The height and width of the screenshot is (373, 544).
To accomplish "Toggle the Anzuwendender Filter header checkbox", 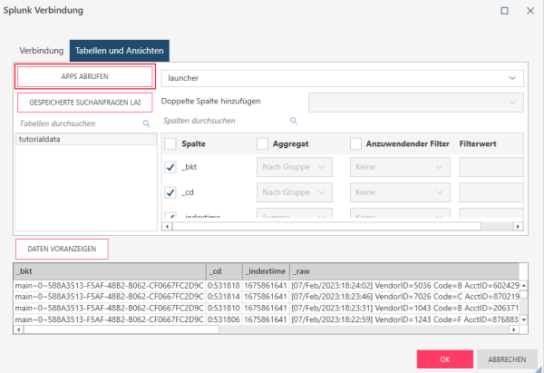I will coord(355,143).
